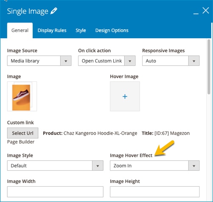Click the vertical scrollbar of the dialog
The image size is (213, 202).
pyautogui.click(x=209, y=67)
